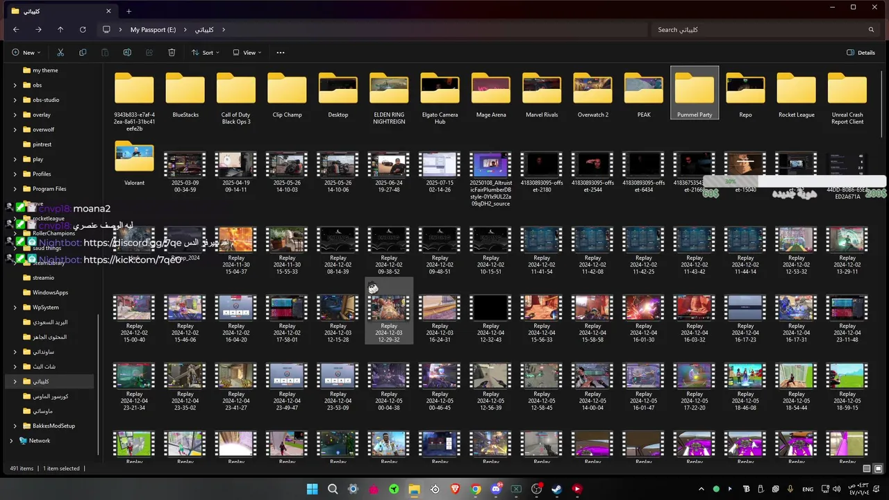Click File Explorer icon in taskbar

pyautogui.click(x=414, y=489)
